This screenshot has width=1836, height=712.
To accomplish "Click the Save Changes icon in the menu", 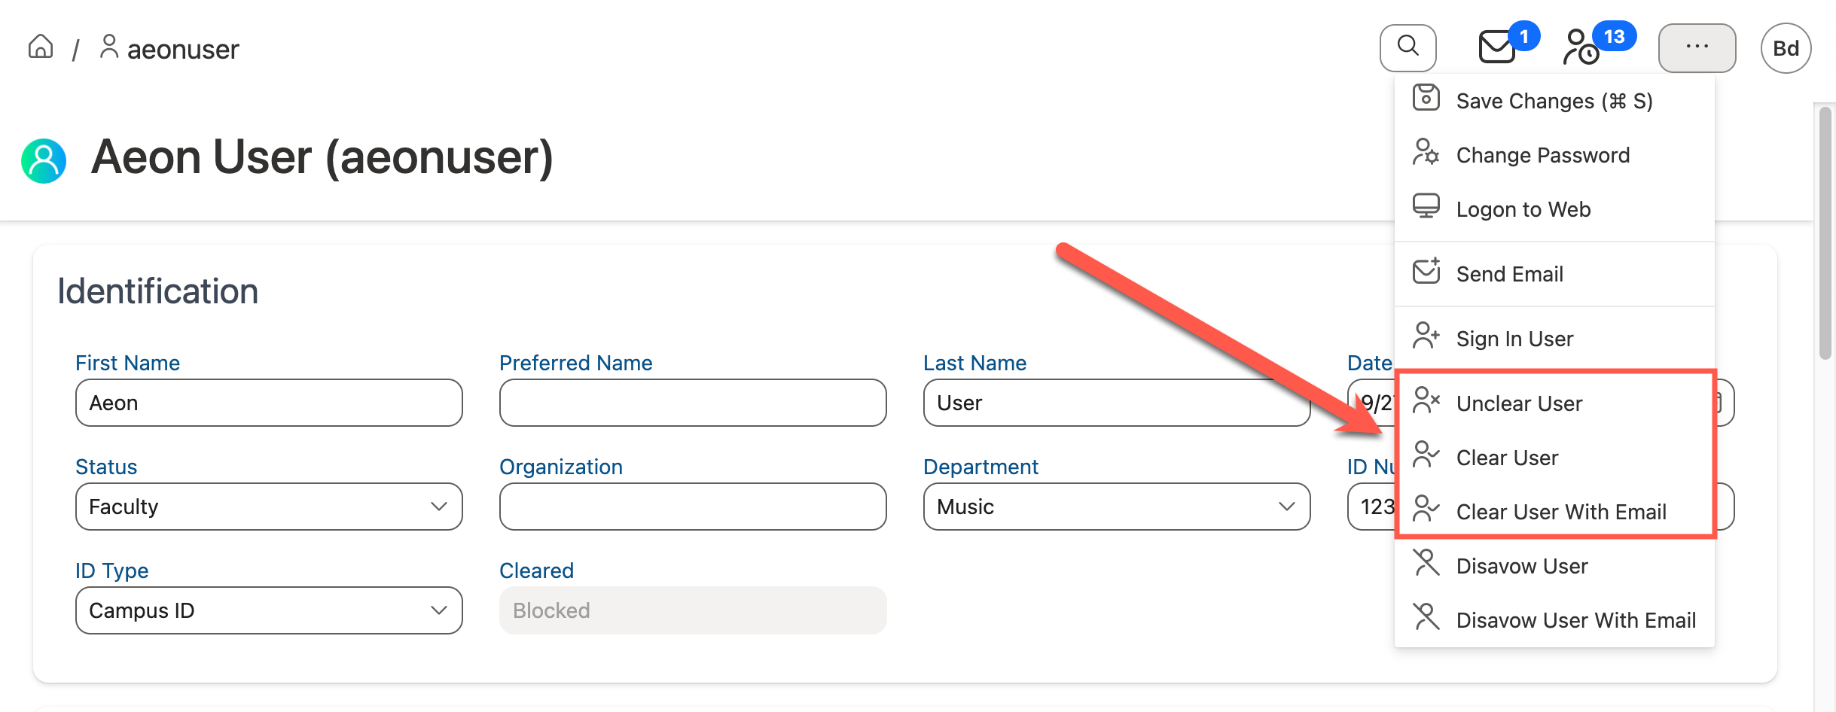I will pyautogui.click(x=1427, y=99).
